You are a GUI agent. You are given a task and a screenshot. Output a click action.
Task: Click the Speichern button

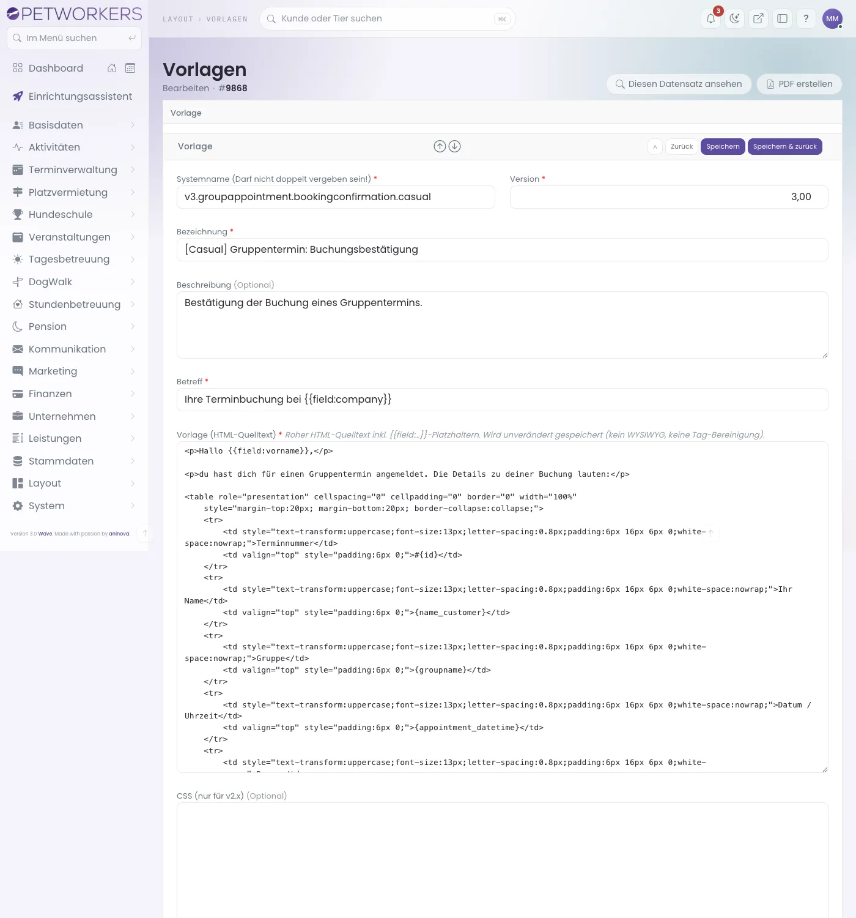tap(723, 147)
